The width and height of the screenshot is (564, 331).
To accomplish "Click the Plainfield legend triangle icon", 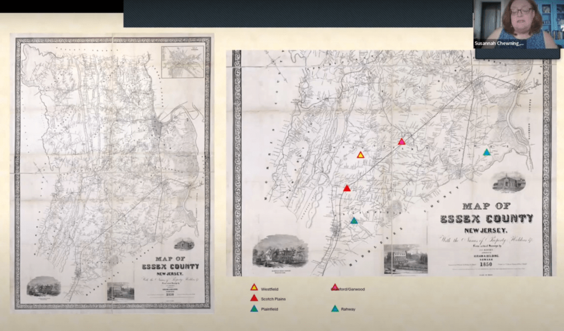I will pyautogui.click(x=254, y=309).
